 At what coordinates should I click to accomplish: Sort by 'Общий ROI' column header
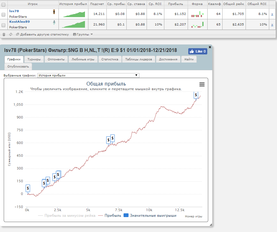pyautogui.click(x=257, y=4)
